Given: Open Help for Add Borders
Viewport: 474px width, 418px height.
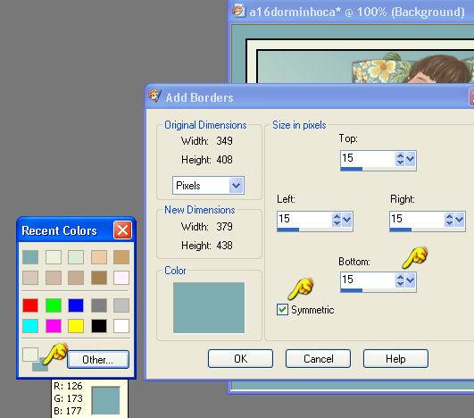Looking at the screenshot, I should 395,359.
